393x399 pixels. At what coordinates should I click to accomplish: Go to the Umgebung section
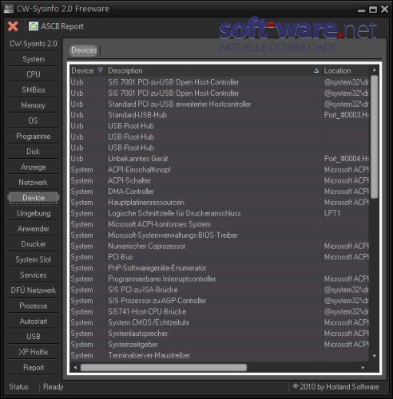click(34, 213)
